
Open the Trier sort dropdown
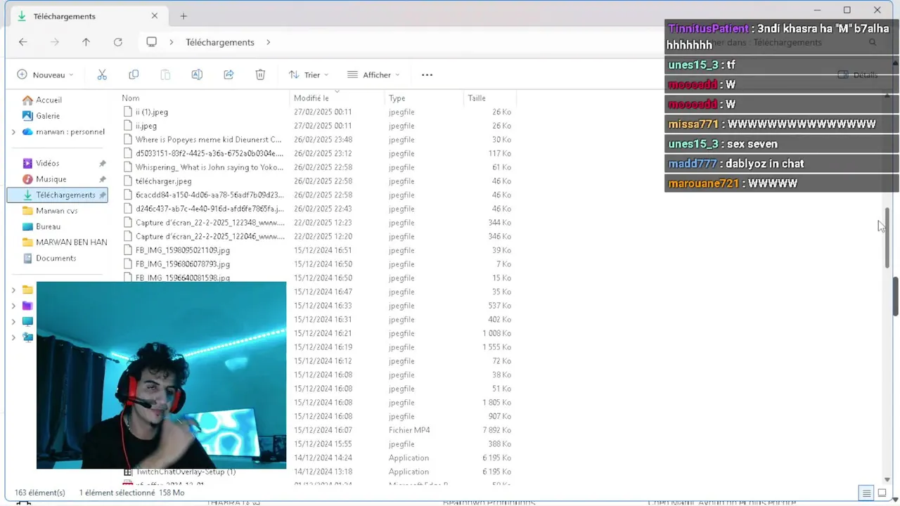coord(308,74)
